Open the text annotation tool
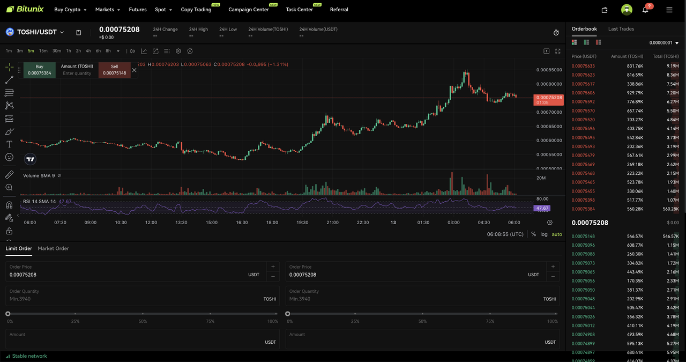 [9, 143]
